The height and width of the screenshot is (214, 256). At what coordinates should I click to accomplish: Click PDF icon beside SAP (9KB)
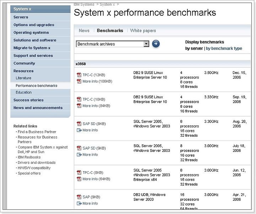click(x=79, y=197)
